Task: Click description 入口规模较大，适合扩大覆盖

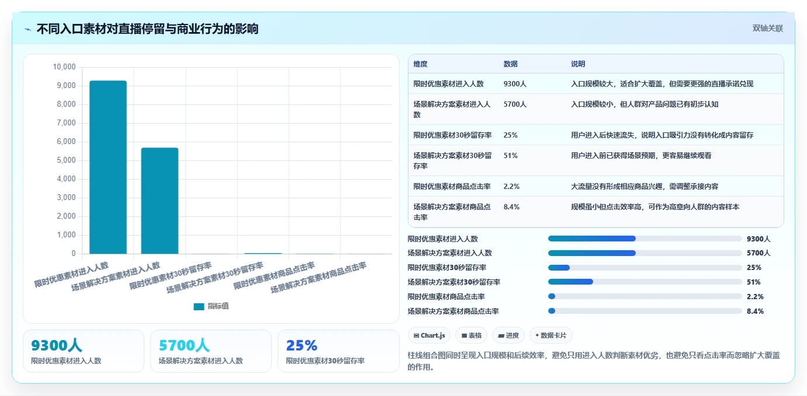Action: click(616, 84)
